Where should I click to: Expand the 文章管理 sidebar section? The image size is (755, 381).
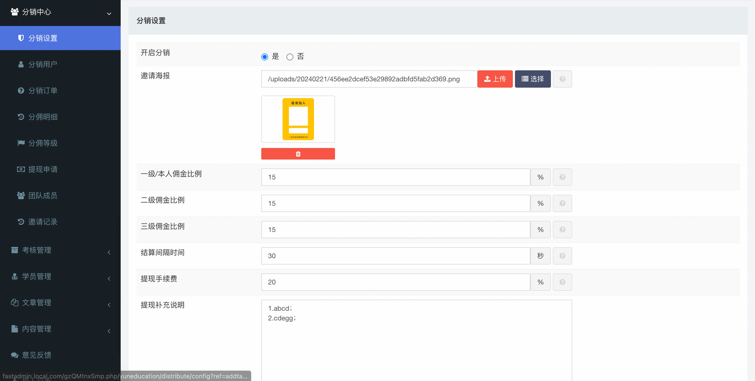[x=60, y=303]
